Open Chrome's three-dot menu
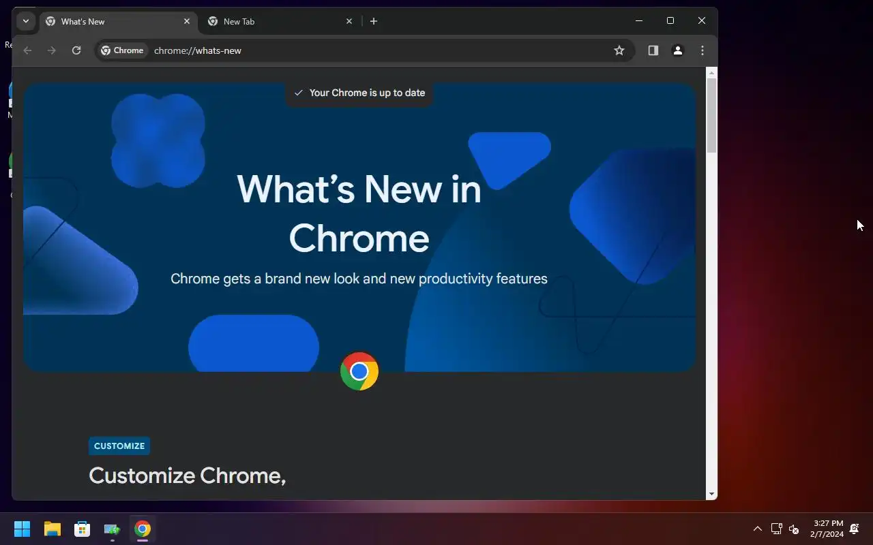Image resolution: width=873 pixels, height=545 pixels. click(x=702, y=50)
